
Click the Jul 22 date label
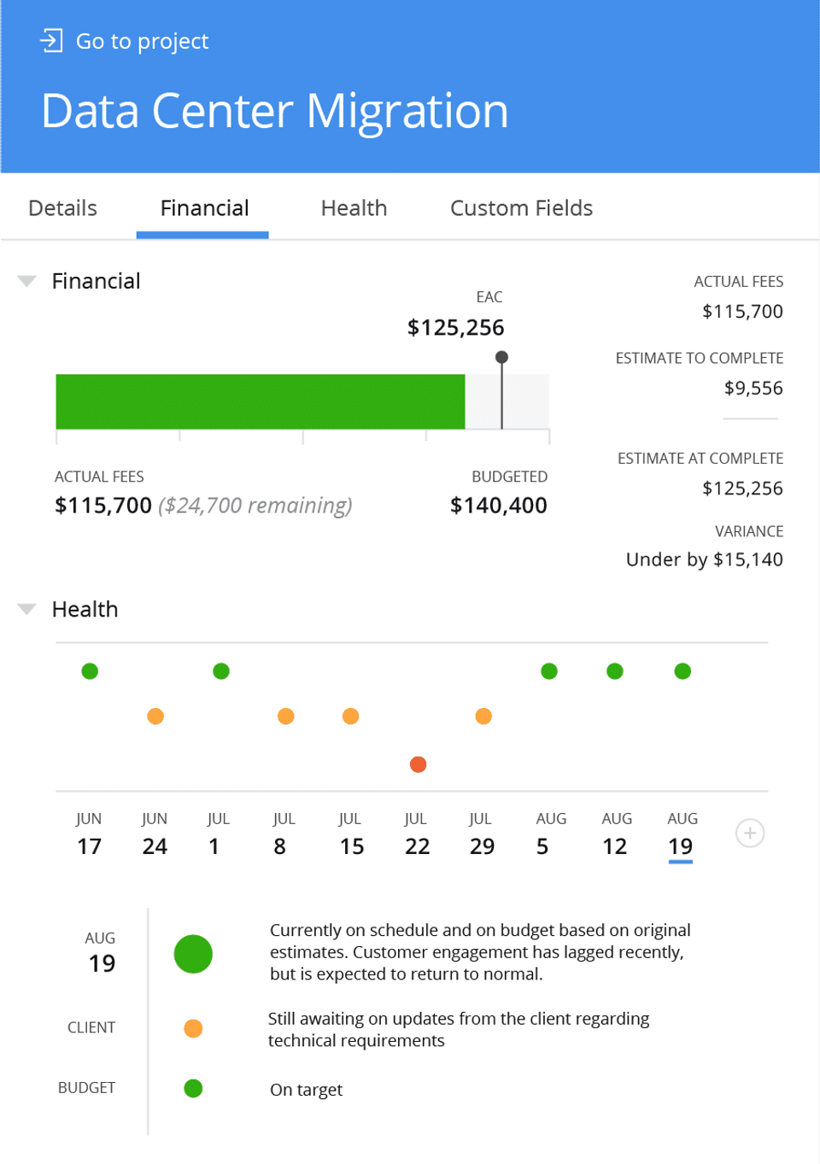(417, 834)
